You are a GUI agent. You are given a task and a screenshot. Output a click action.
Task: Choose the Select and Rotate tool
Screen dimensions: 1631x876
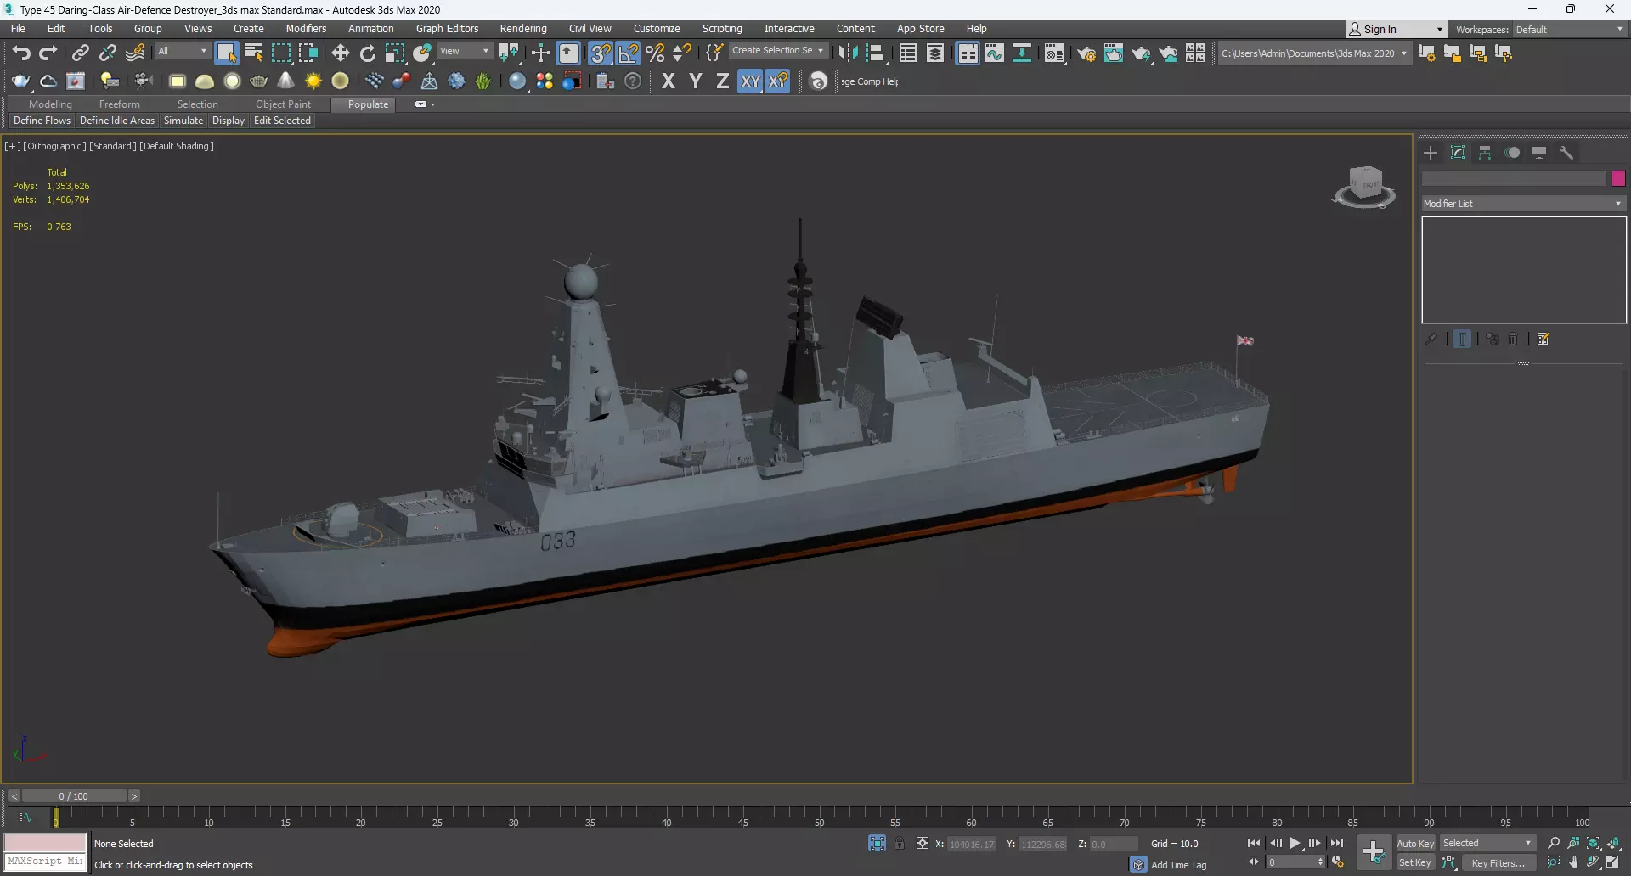(368, 53)
